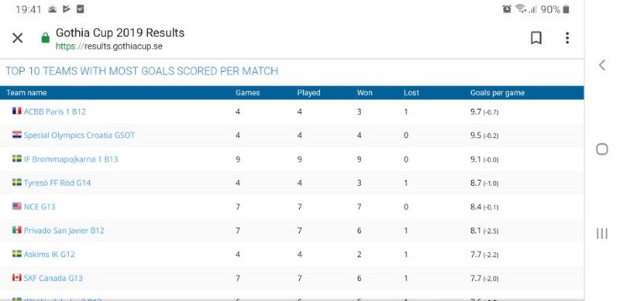Bookmark this Gothia Cup results page
Screen dimensions: 620x301
point(536,39)
